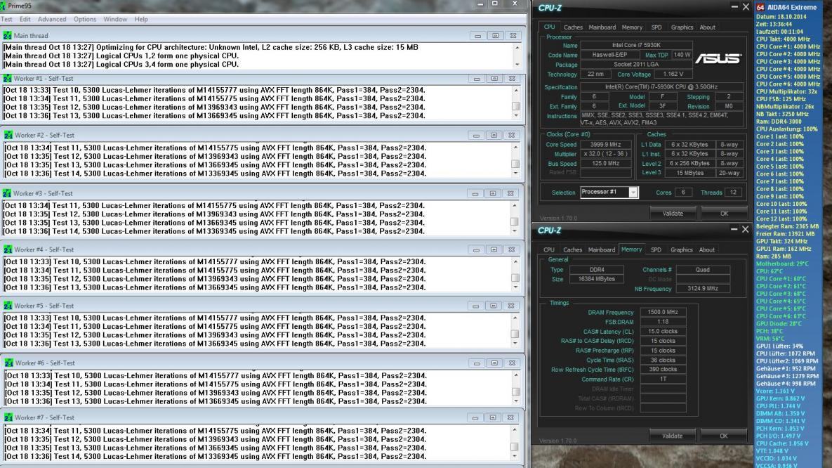Open the Test menu in Prime95
The height and width of the screenshot is (468, 832).
pyautogui.click(x=6, y=19)
